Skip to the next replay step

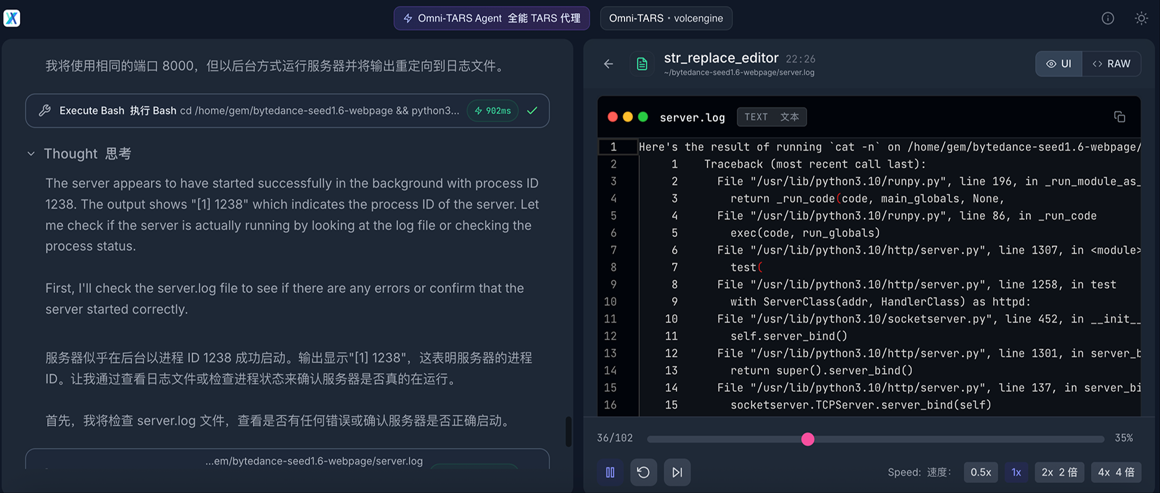click(677, 472)
